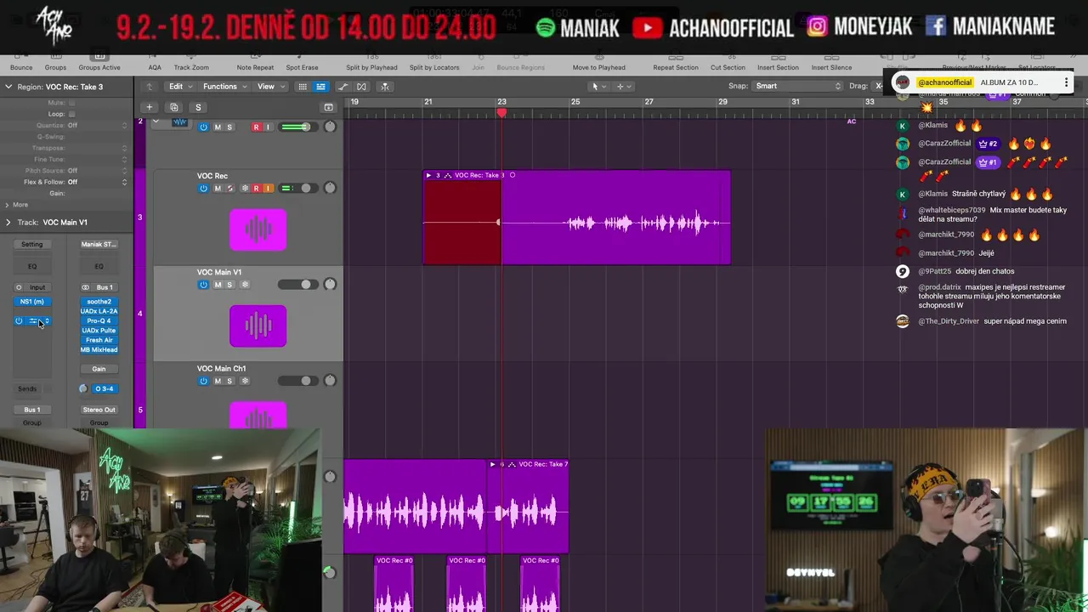Open the UADx LA-2A plugin
The width and height of the screenshot is (1088, 612).
tap(99, 311)
